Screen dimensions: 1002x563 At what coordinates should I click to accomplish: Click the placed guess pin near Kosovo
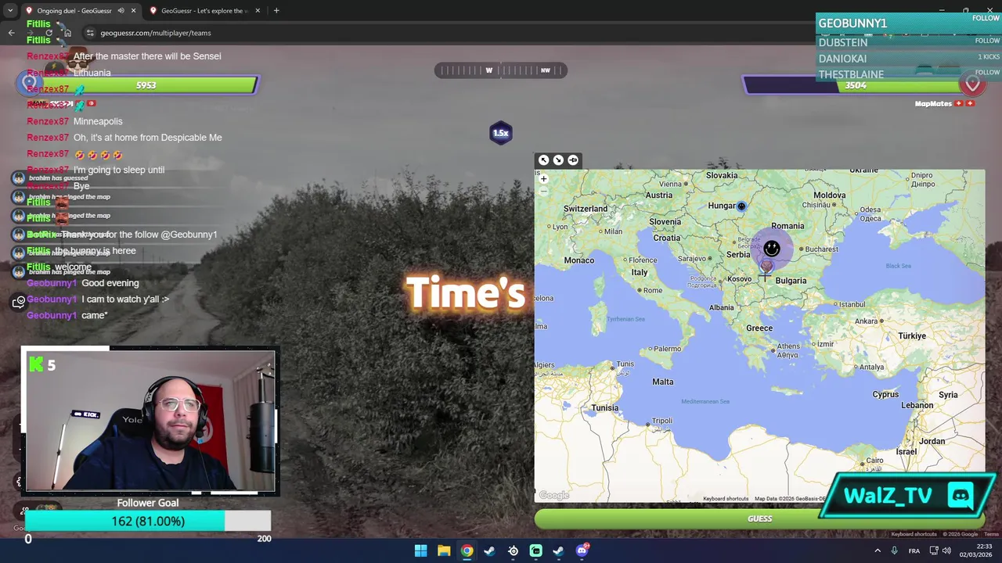pyautogui.click(x=766, y=267)
